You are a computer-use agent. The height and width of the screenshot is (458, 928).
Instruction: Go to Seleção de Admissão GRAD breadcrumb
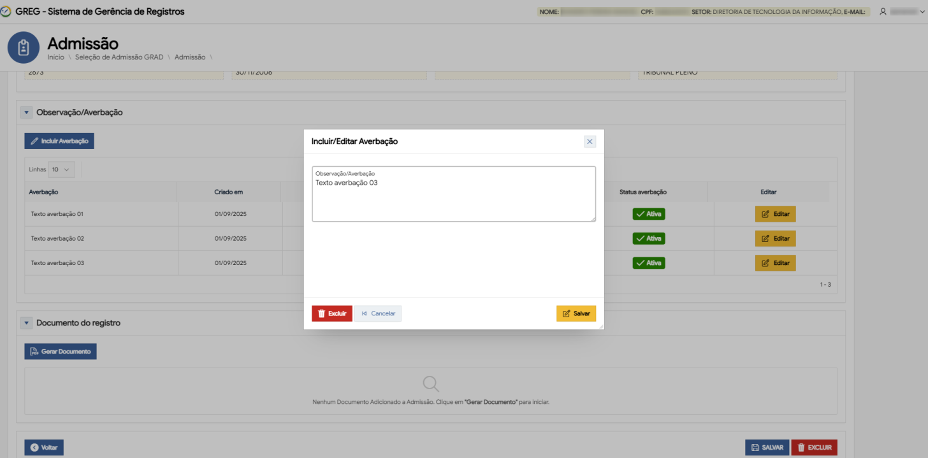pos(119,57)
